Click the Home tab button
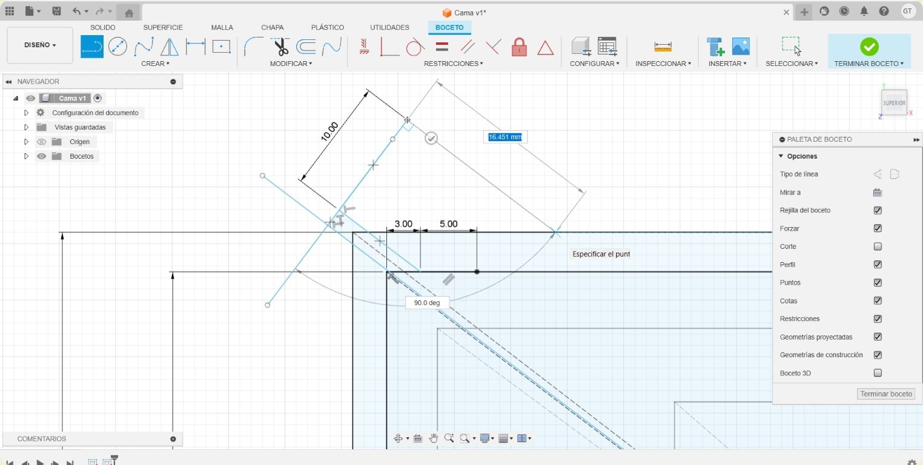 click(128, 12)
